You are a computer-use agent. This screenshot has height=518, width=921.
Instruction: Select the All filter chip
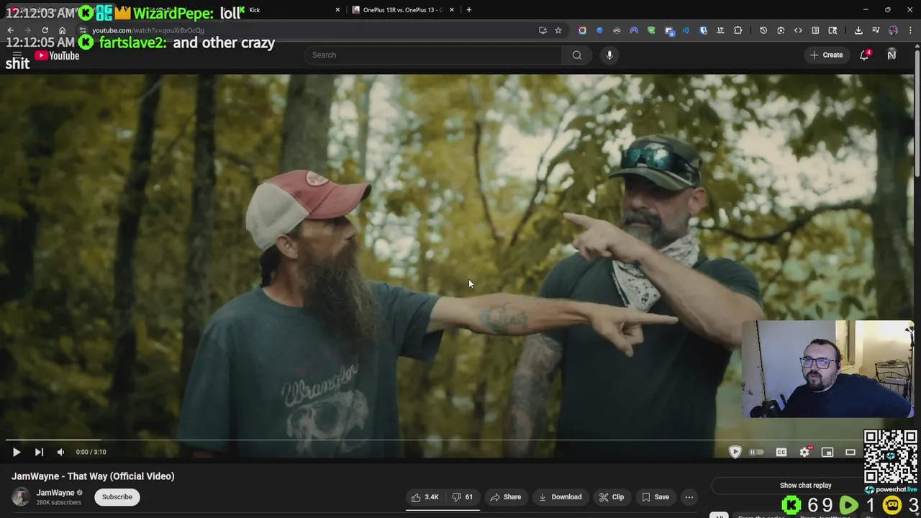coord(718,515)
